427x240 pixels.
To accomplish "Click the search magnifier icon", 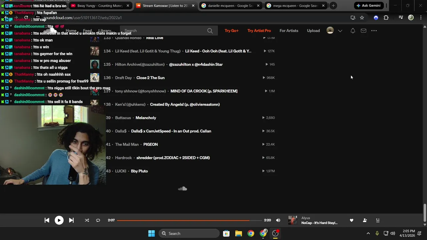I will 210,31.
